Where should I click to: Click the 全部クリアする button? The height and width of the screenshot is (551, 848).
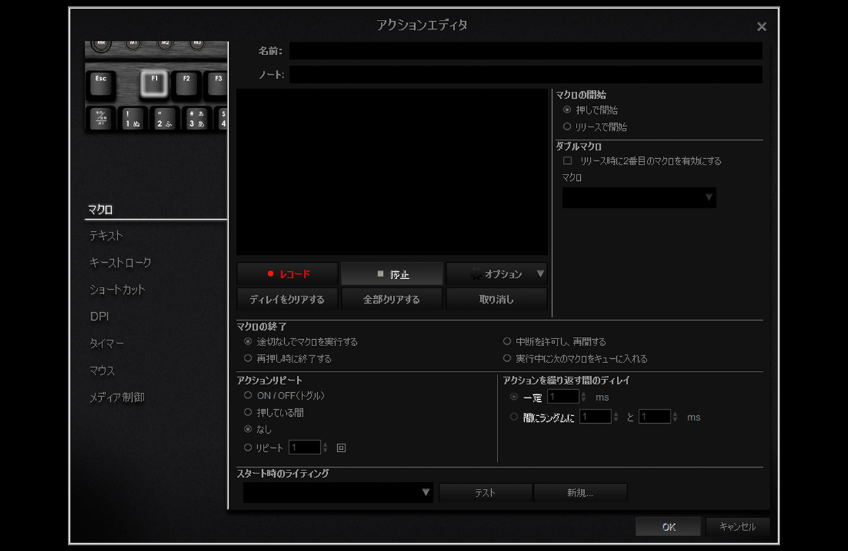[392, 300]
